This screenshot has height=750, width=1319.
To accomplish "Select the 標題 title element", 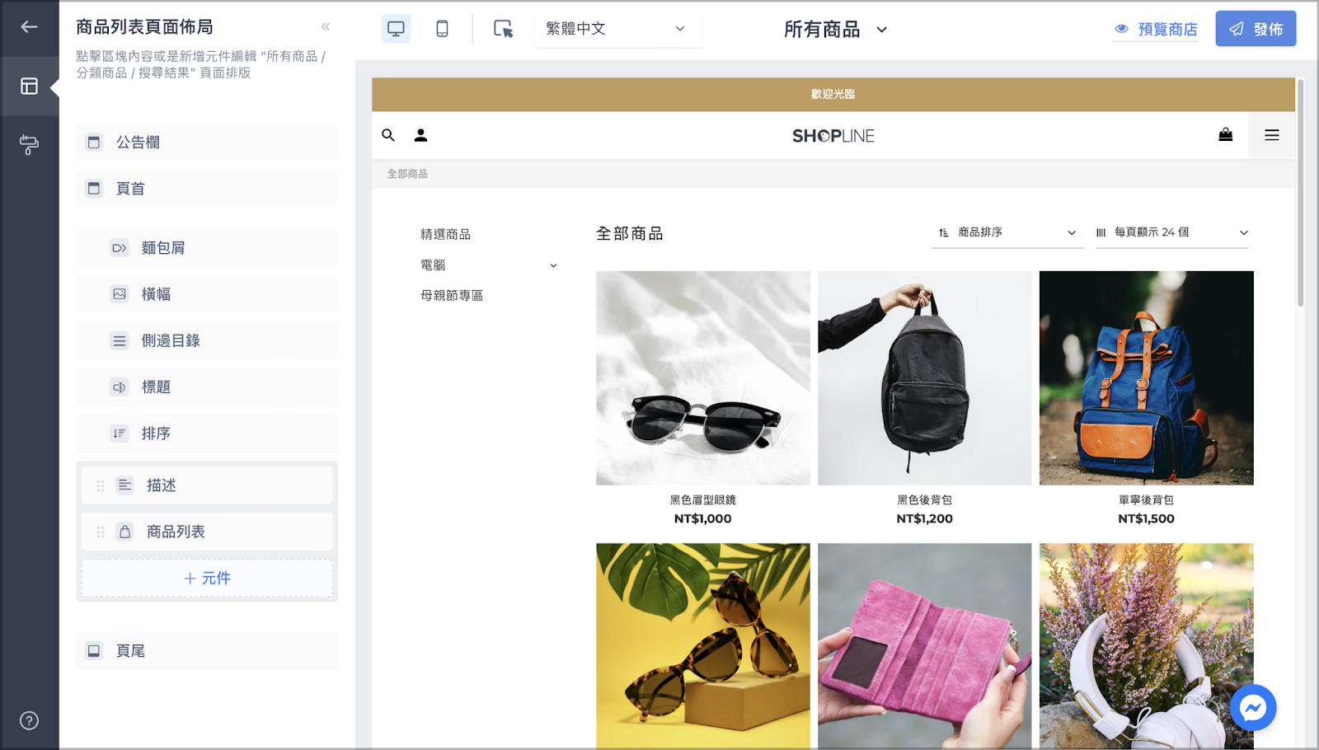I will click(x=207, y=387).
